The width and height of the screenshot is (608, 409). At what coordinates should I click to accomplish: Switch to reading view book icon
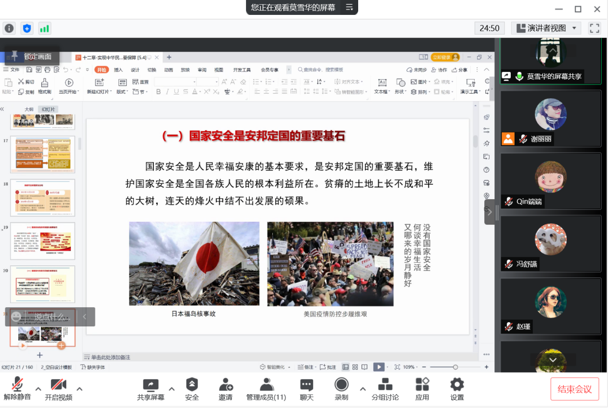[x=364, y=367]
